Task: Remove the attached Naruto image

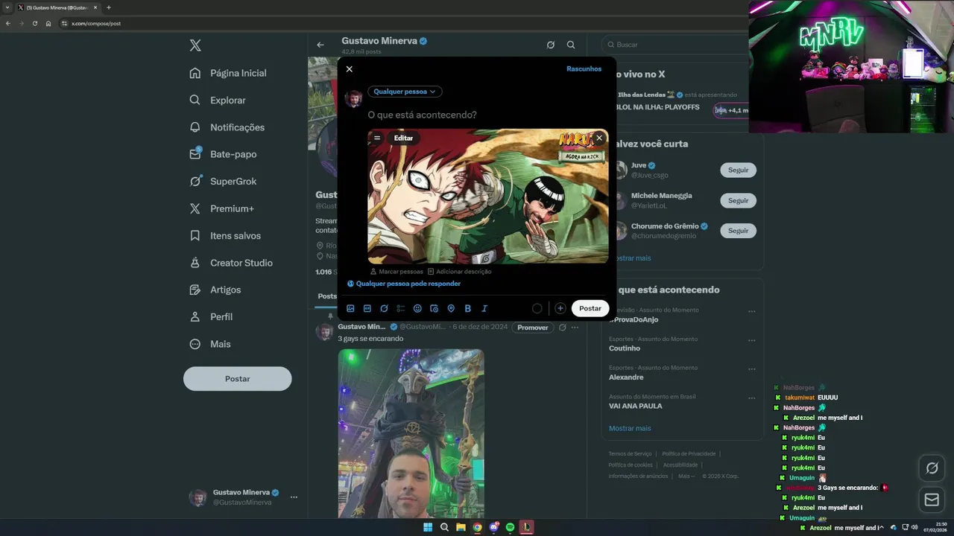Action: [x=599, y=138]
